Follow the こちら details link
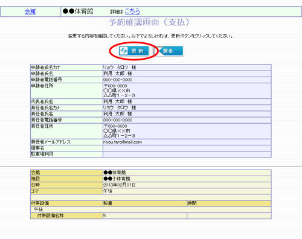302x239 pixels. tap(132, 11)
